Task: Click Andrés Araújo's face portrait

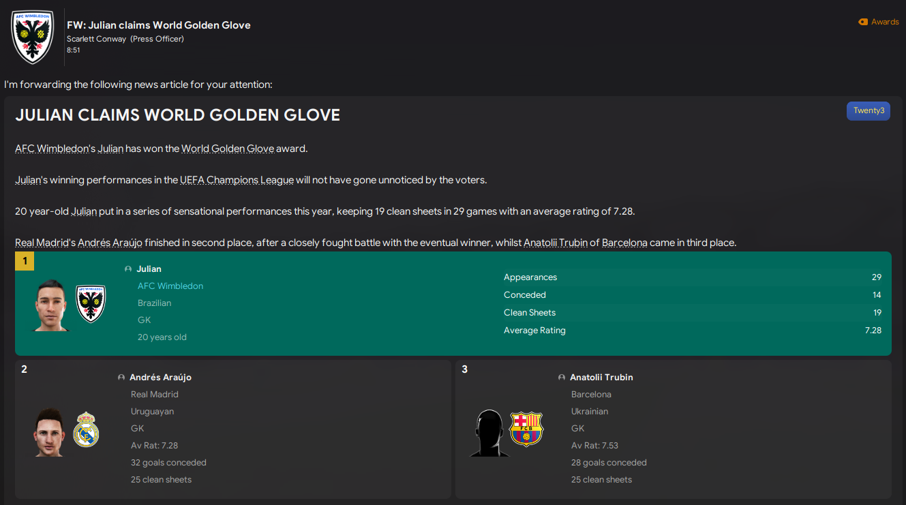Action: (x=48, y=432)
